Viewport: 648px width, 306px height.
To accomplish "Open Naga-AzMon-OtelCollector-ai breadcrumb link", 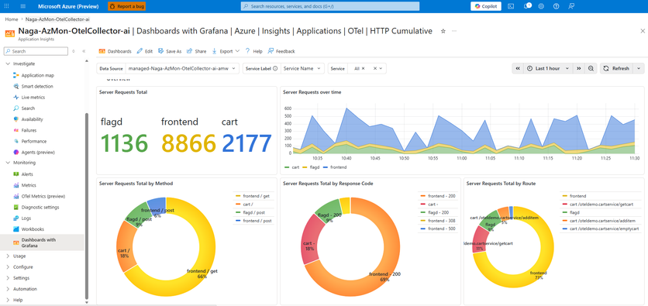I will pyautogui.click(x=57, y=19).
